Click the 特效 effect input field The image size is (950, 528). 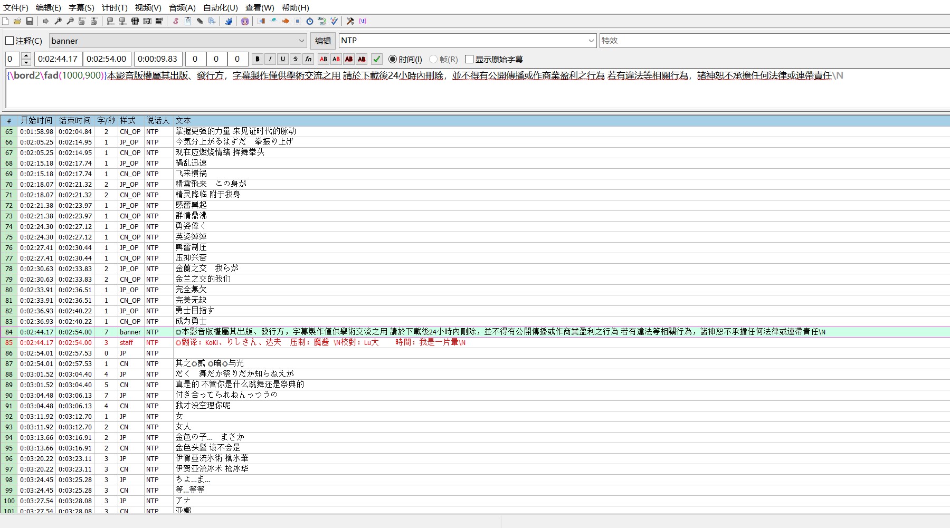(x=774, y=41)
